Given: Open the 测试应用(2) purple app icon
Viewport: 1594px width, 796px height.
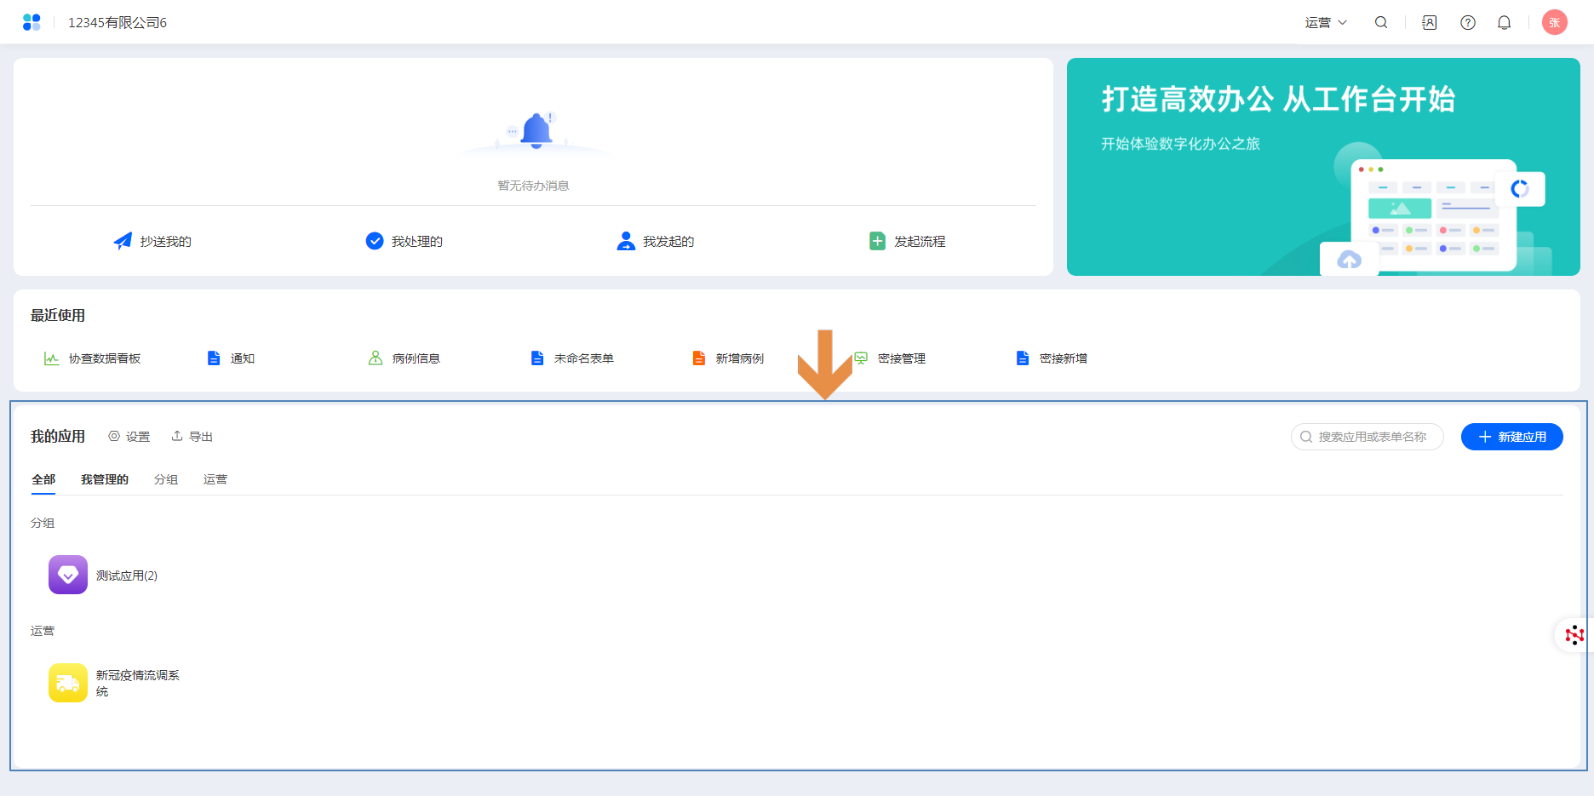Looking at the screenshot, I should click(x=68, y=575).
